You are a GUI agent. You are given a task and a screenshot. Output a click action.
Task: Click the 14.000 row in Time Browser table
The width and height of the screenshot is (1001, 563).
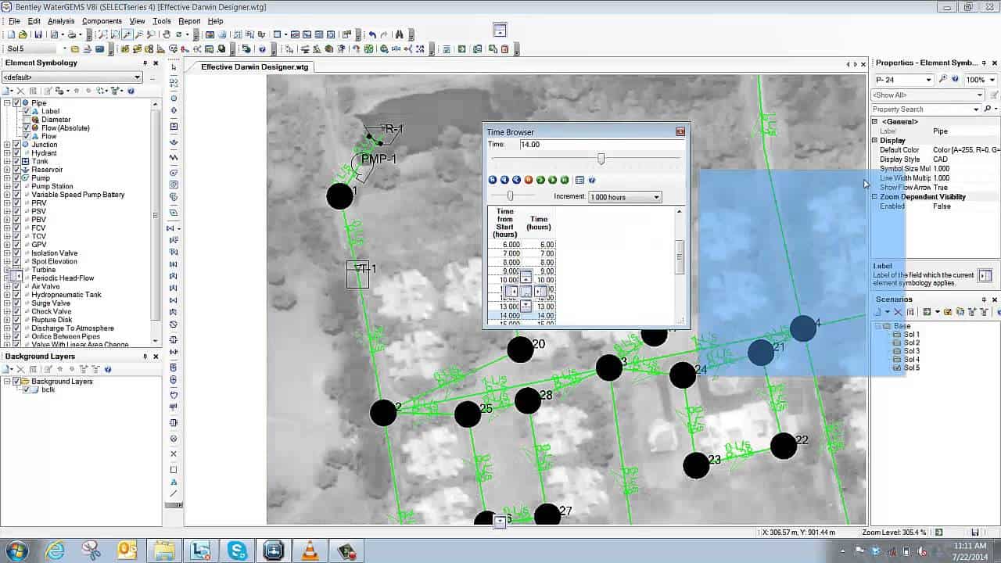coord(522,315)
